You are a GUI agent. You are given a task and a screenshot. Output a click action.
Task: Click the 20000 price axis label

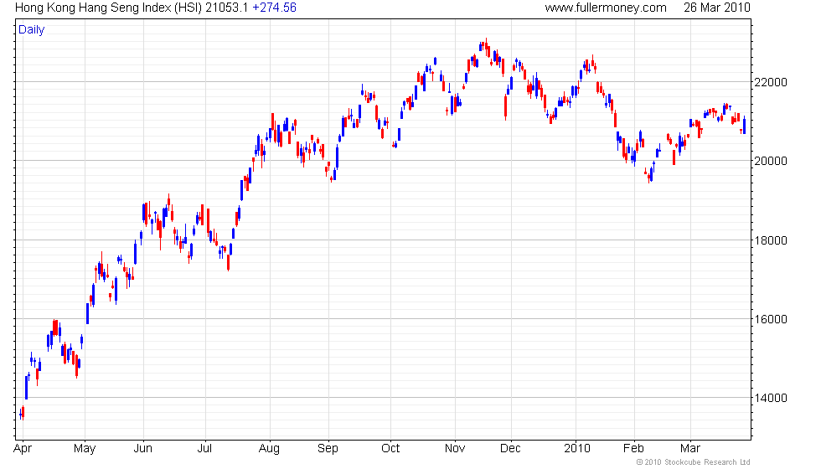770,161
